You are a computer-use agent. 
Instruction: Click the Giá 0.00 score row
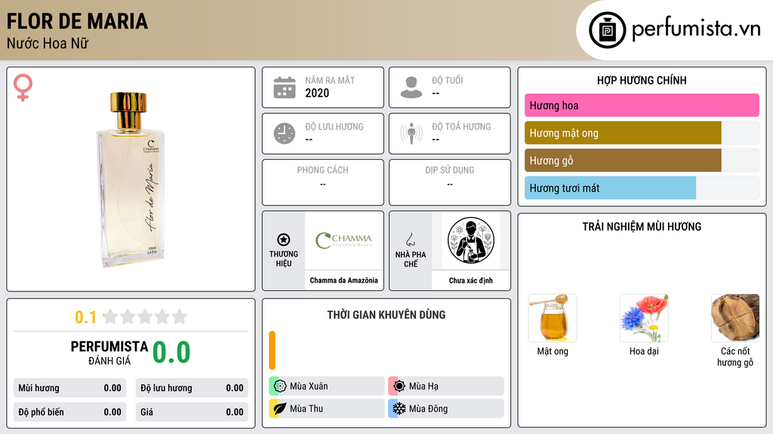click(192, 412)
